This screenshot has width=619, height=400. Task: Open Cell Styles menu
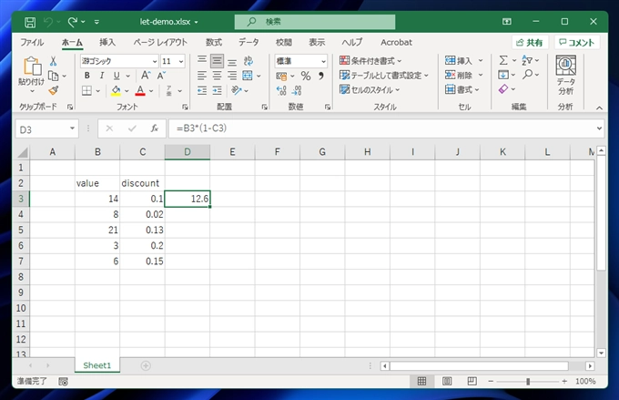(370, 90)
